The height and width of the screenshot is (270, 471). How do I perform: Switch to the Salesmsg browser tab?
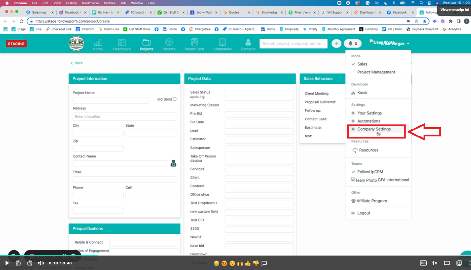pyautogui.click(x=39, y=12)
